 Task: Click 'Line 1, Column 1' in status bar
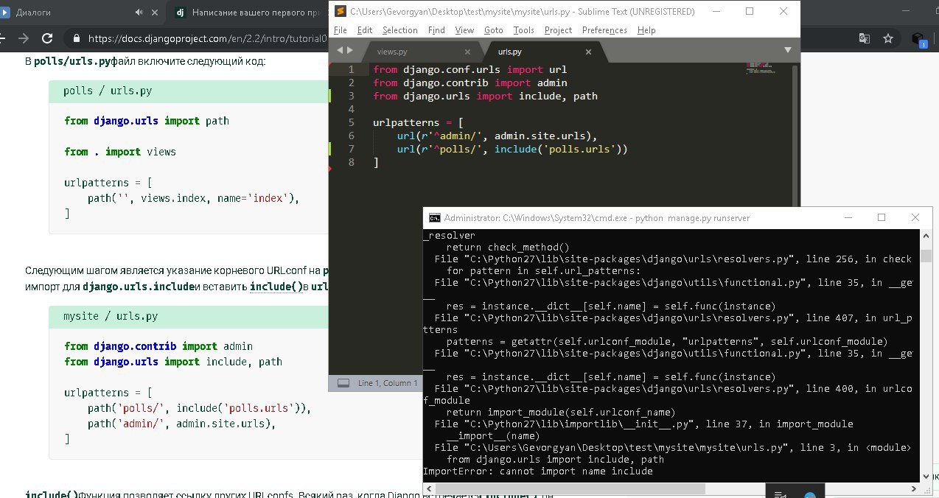388,383
